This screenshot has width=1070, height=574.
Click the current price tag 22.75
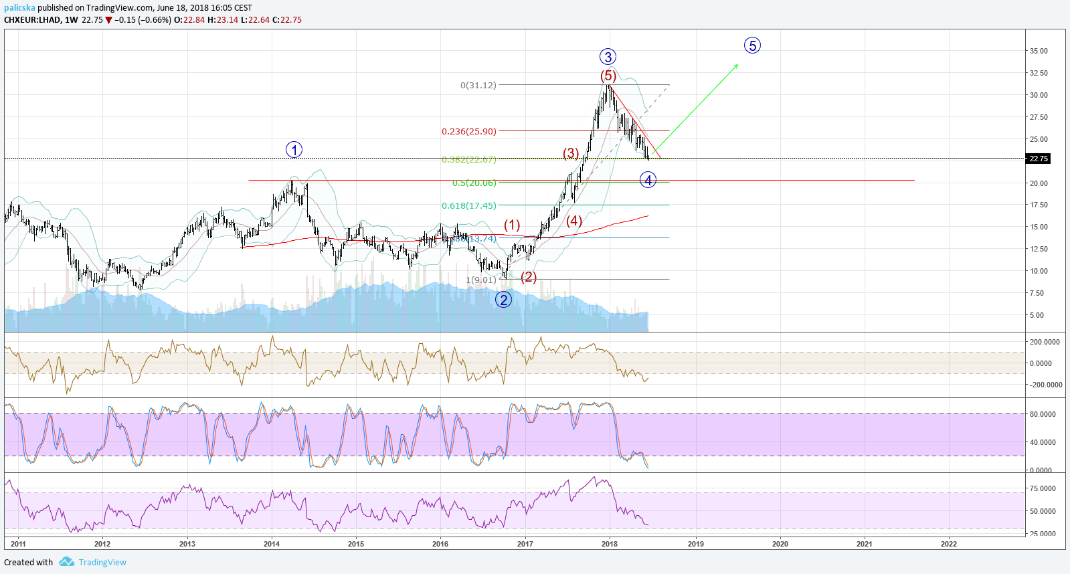coord(1039,159)
